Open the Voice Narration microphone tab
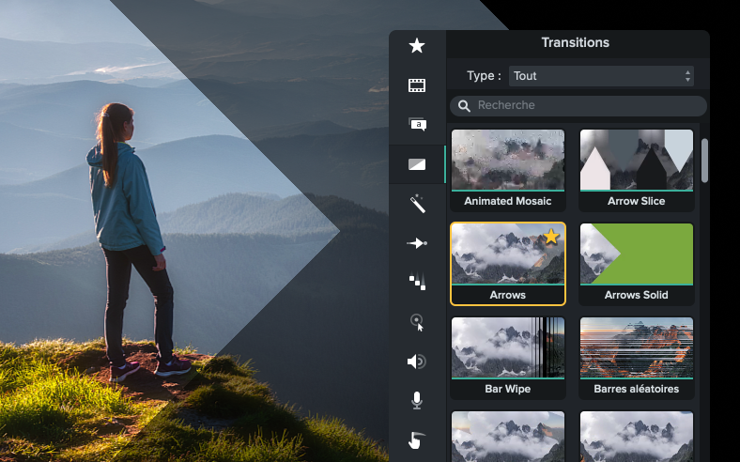 pos(417,401)
